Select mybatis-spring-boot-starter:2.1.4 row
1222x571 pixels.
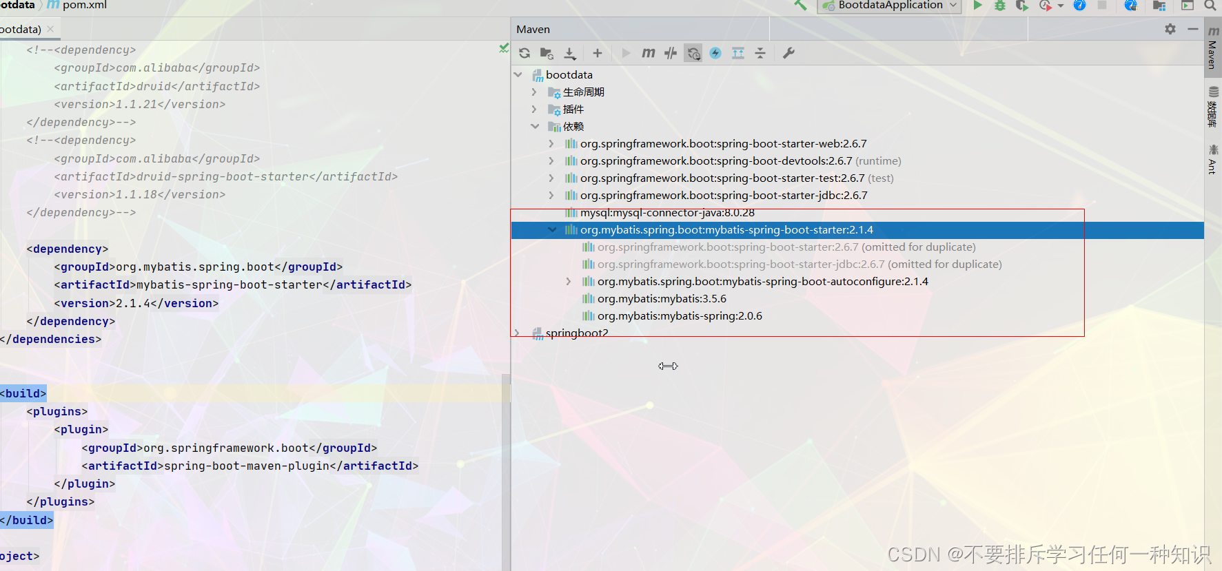[x=857, y=229]
